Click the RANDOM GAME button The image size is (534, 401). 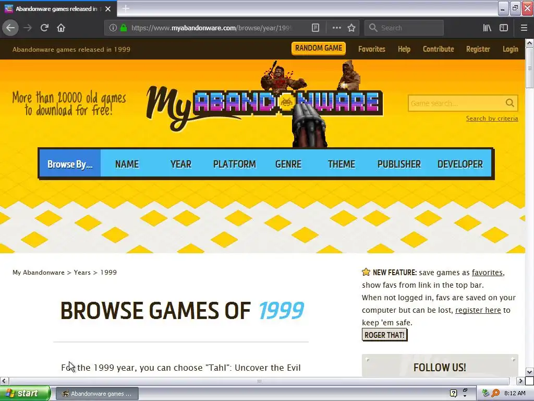tap(319, 48)
